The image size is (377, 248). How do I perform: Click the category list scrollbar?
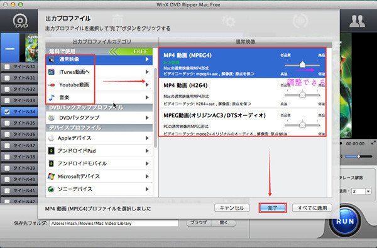(x=156, y=108)
